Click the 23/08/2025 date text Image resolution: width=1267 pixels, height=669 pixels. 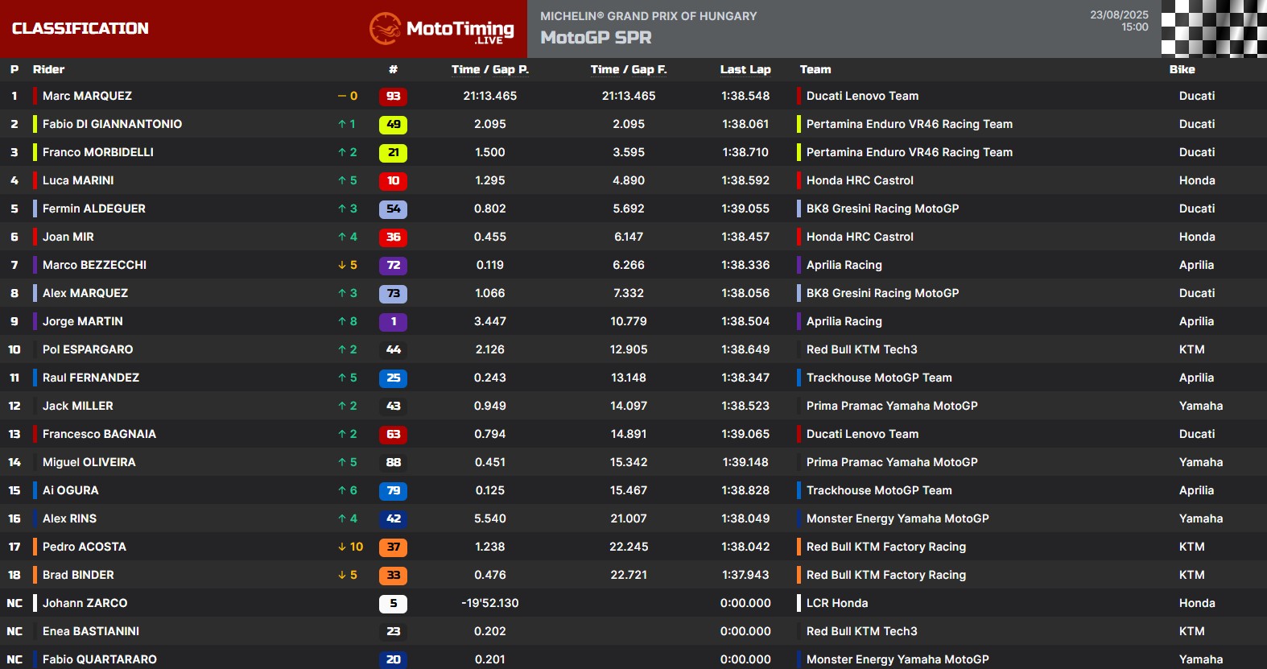tap(1119, 15)
